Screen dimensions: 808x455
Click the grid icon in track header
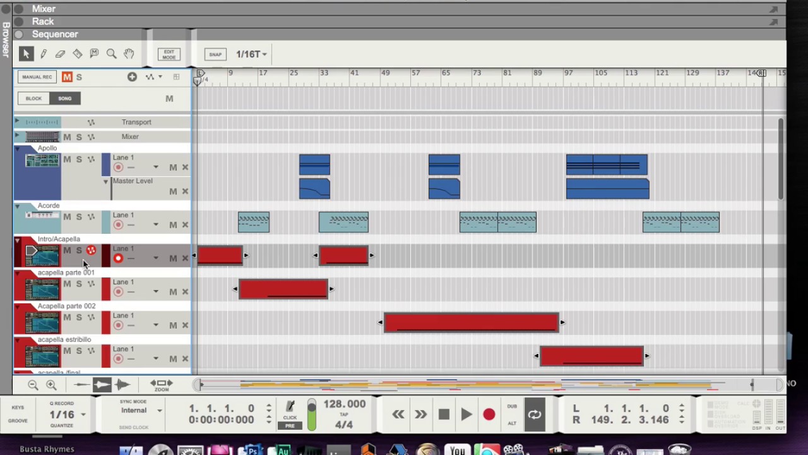pyautogui.click(x=177, y=77)
